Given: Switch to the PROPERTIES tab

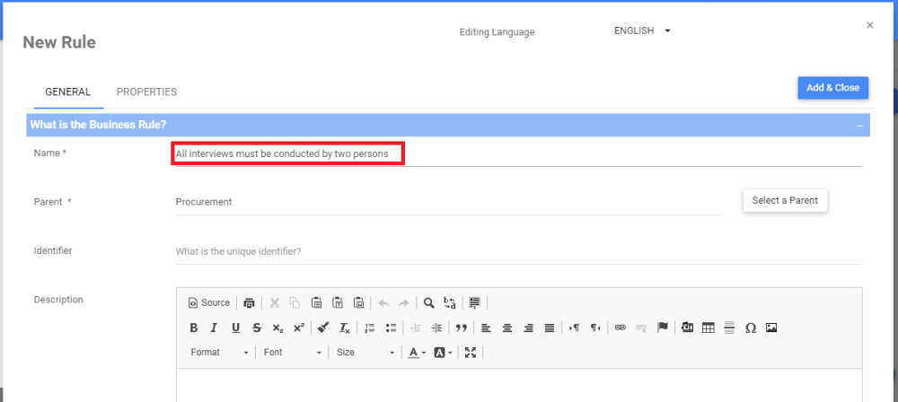Looking at the screenshot, I should click(146, 92).
